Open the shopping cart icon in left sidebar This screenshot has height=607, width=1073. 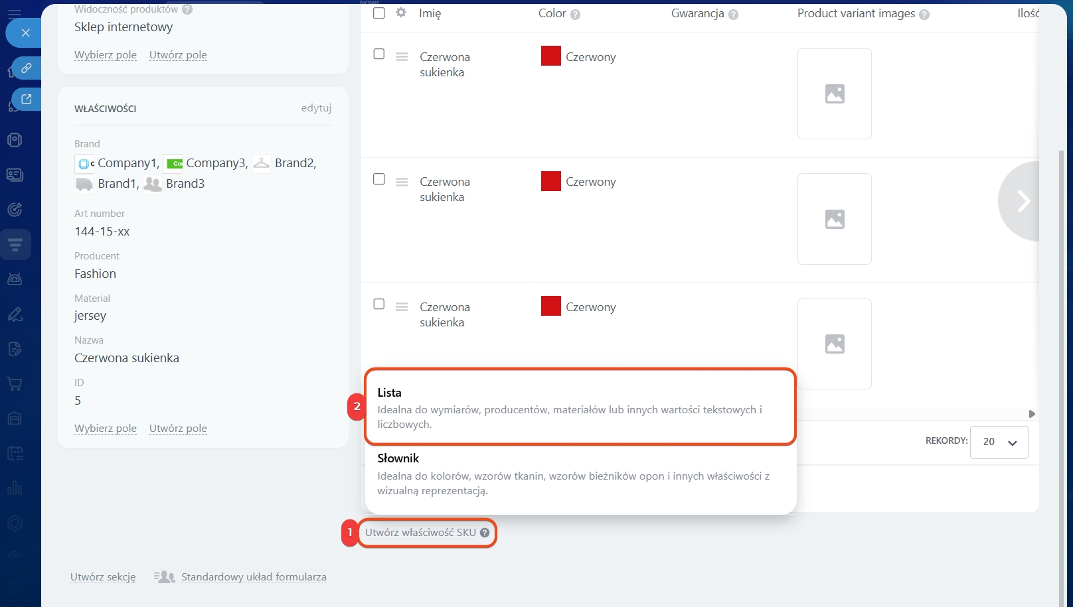[15, 384]
